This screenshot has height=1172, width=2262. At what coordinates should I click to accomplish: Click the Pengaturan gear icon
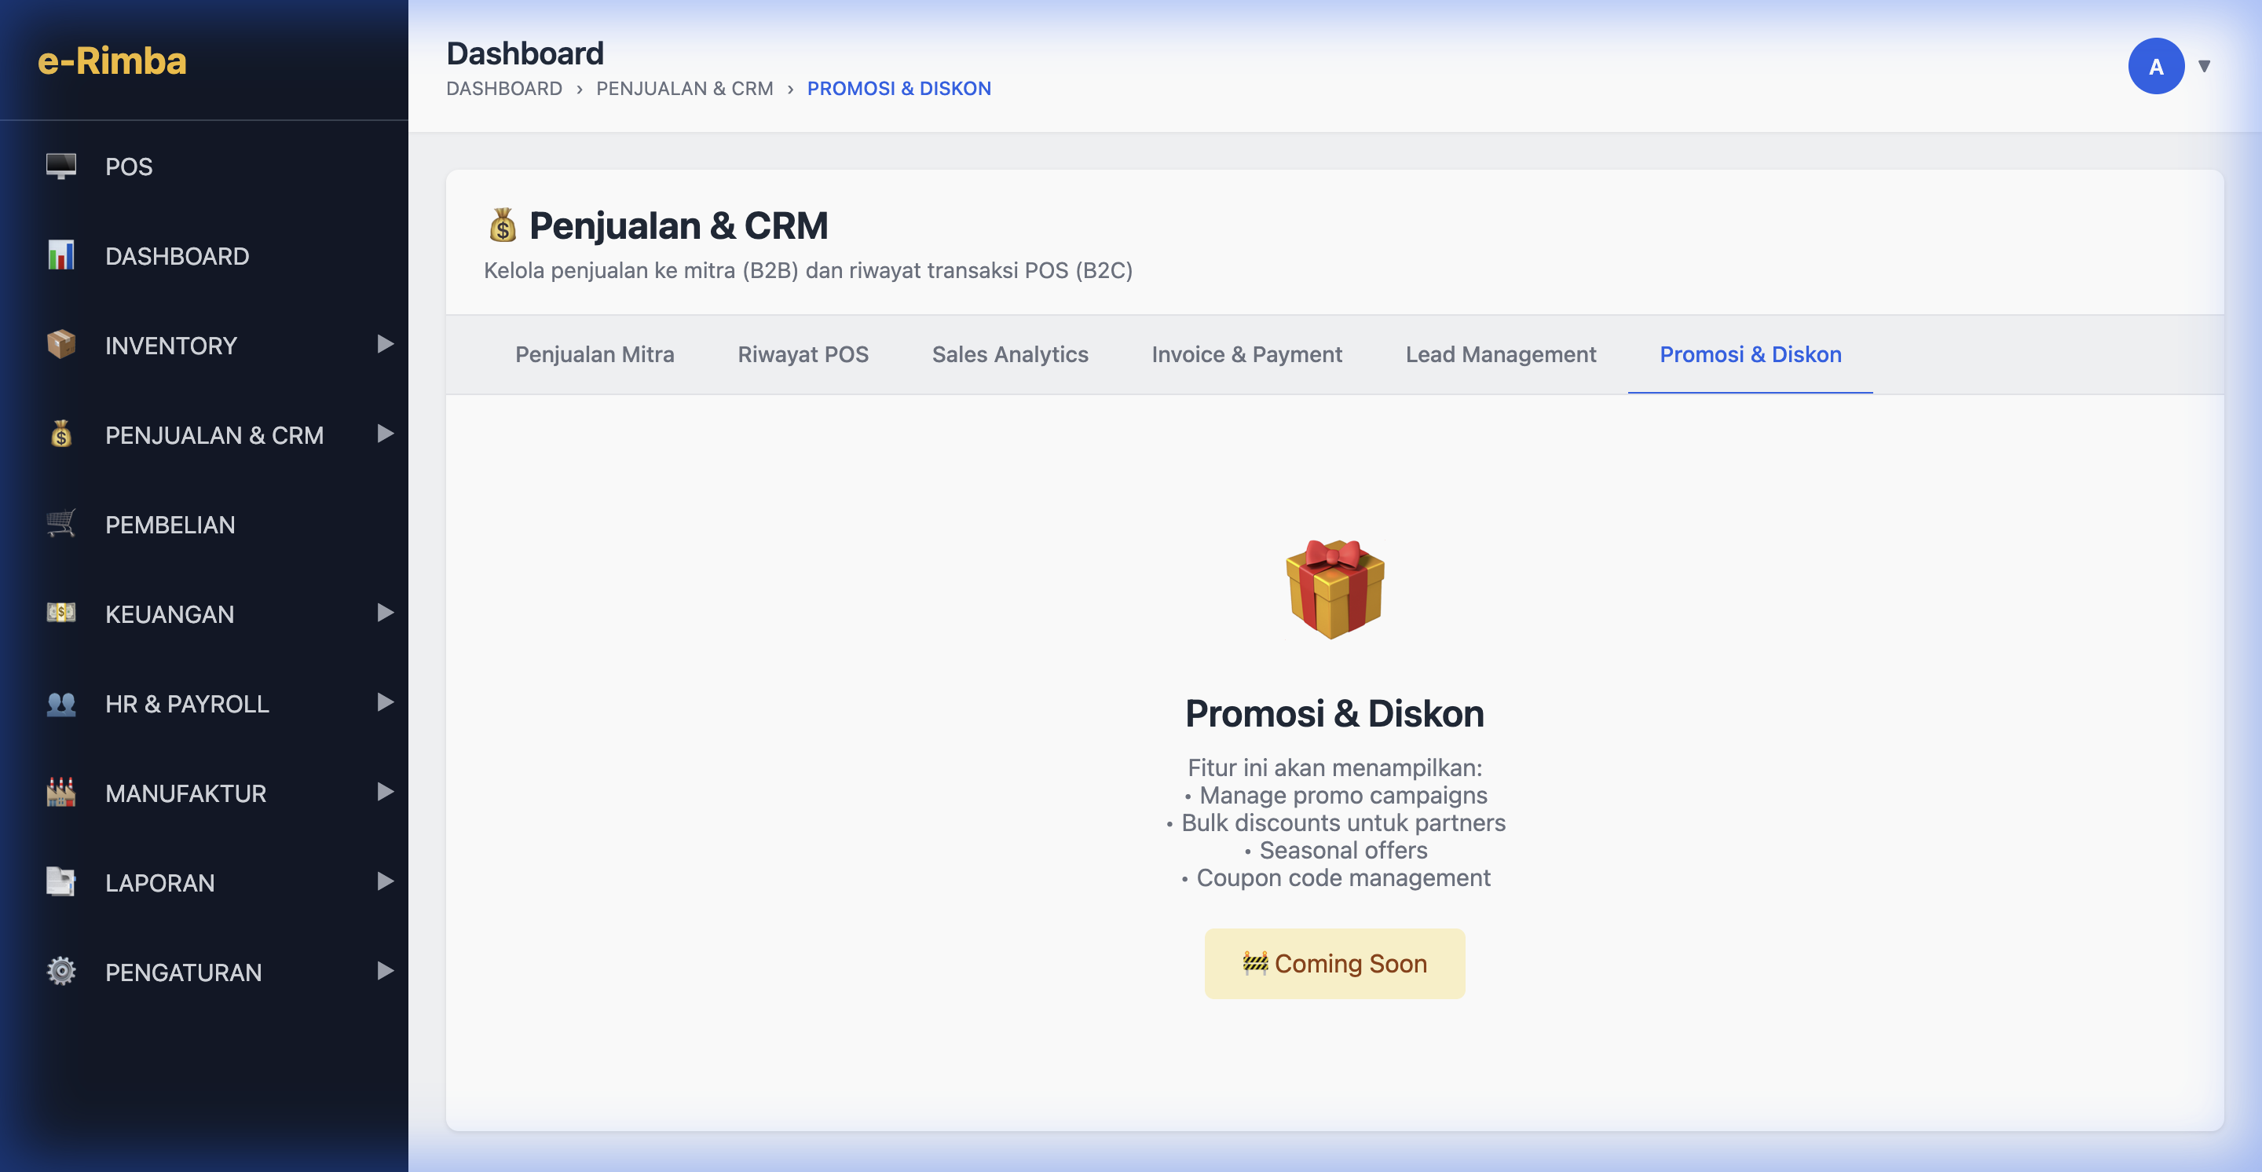(x=60, y=971)
